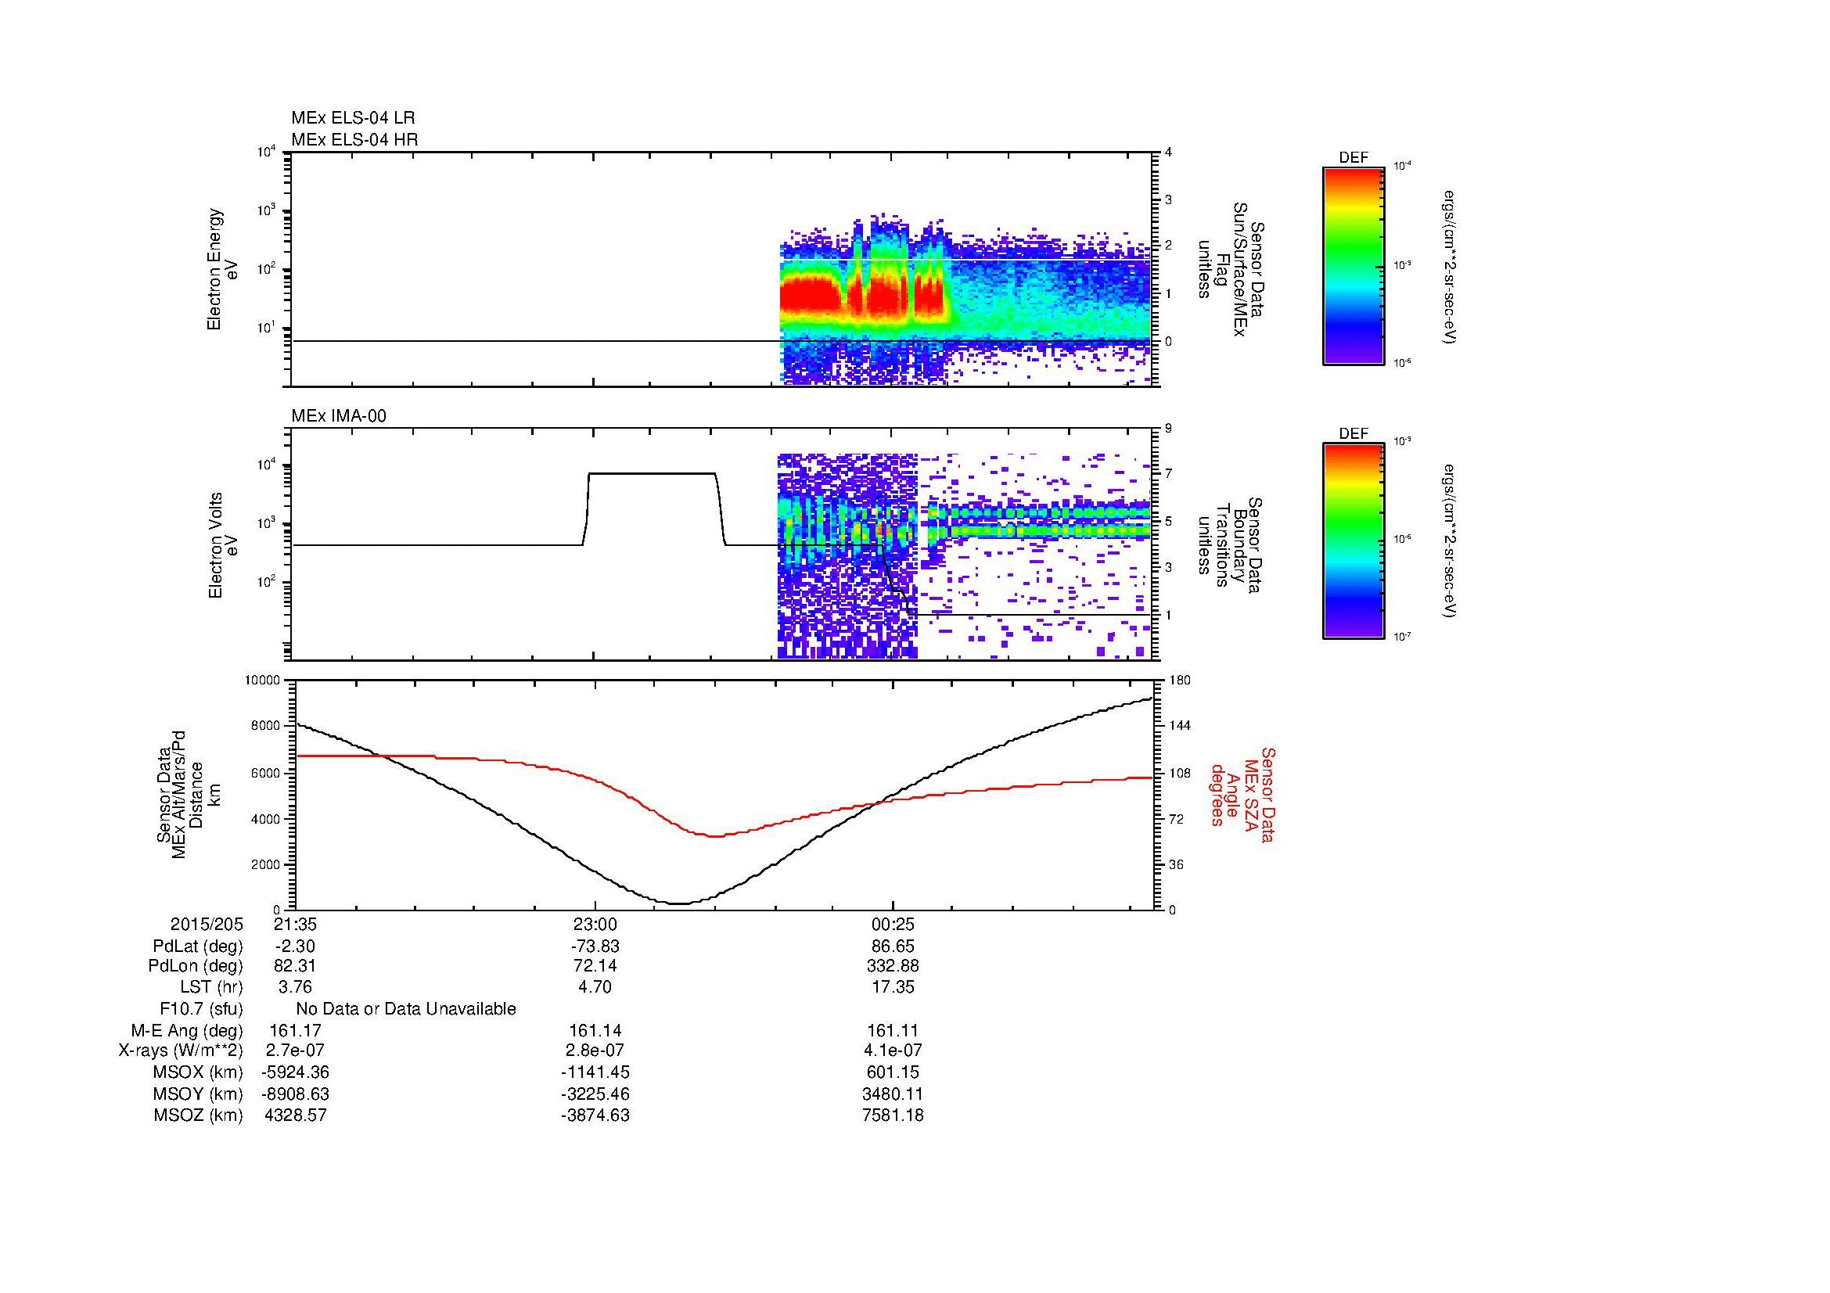Click the '10000' altitude axis tick label
Viewport: 1830px width, 1293px height.
point(262,681)
